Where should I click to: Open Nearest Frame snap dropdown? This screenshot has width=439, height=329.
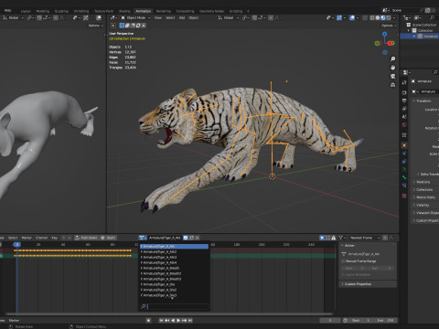pyautogui.click(x=364, y=238)
